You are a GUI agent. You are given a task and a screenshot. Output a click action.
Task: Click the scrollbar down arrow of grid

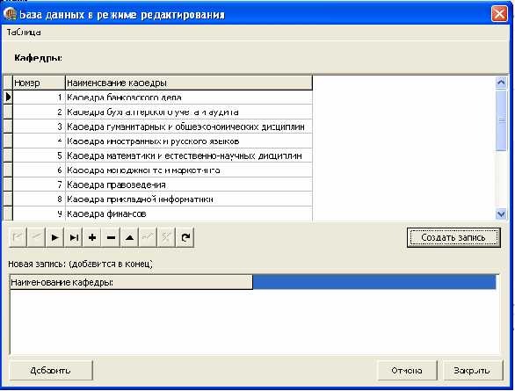click(x=501, y=214)
